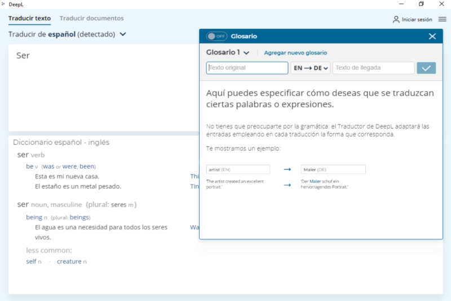Focus the Texto de llegada field
The image size is (451, 301).
tap(373, 68)
